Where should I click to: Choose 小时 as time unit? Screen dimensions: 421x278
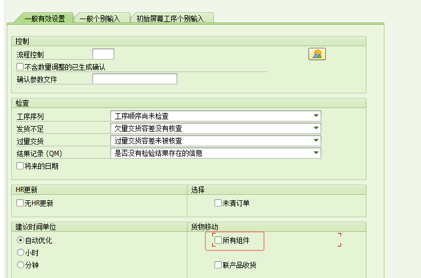(x=21, y=253)
